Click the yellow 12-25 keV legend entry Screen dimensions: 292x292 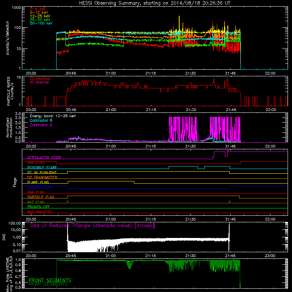40,16
